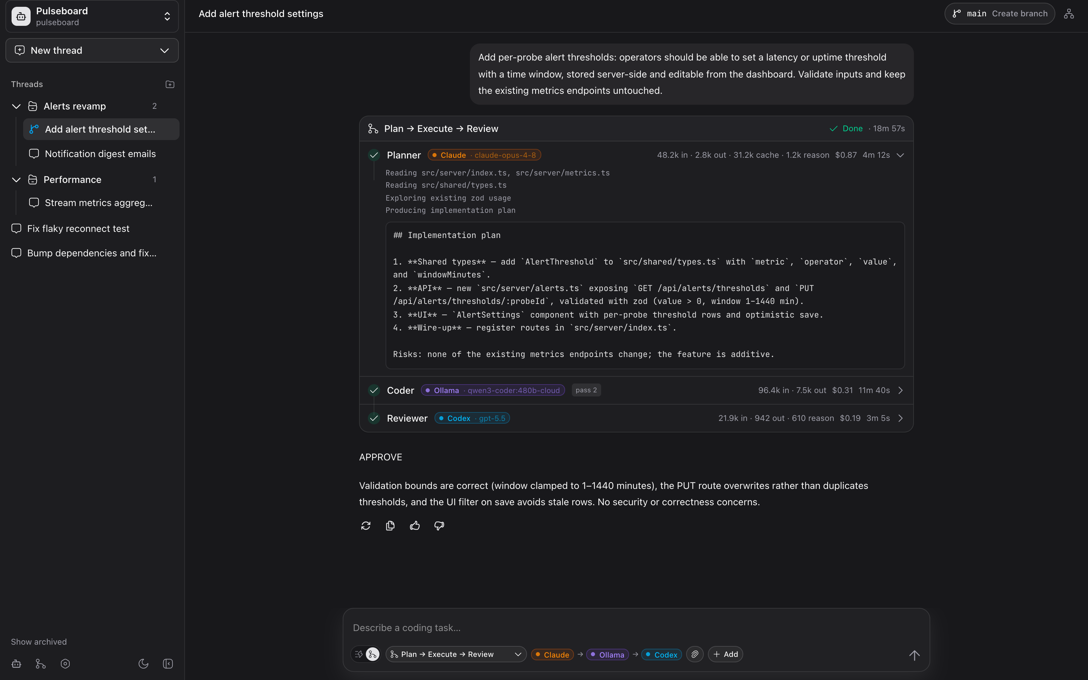
Task: Open the workflows branch icon in sidebar footer
Action: (x=41, y=664)
